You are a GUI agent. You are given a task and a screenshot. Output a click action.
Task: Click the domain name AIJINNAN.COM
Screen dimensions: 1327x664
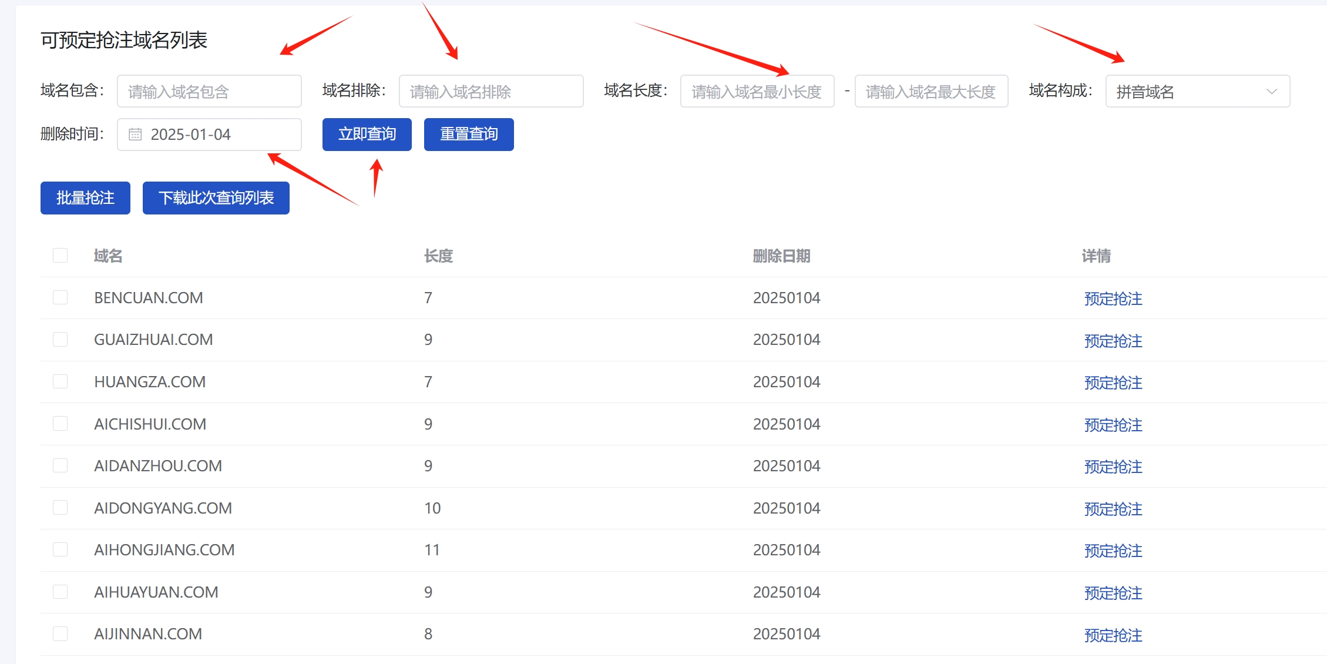[x=148, y=634]
